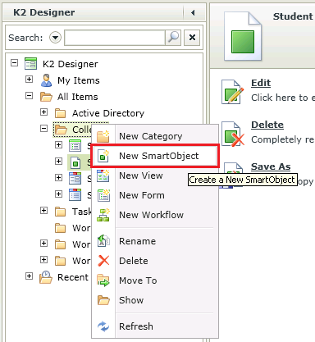Click the Edit pencil document icon
The image size is (315, 342).
click(232, 92)
